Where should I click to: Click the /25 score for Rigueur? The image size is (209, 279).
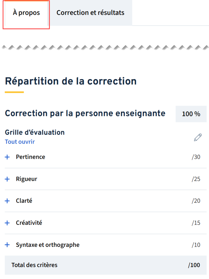pyautogui.click(x=196, y=179)
